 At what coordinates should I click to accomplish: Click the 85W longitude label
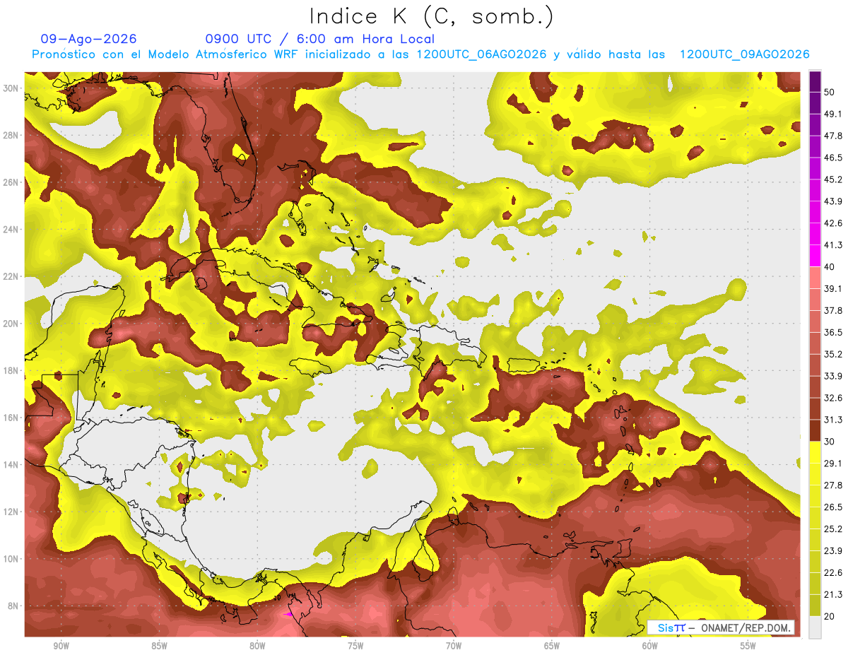(159, 646)
